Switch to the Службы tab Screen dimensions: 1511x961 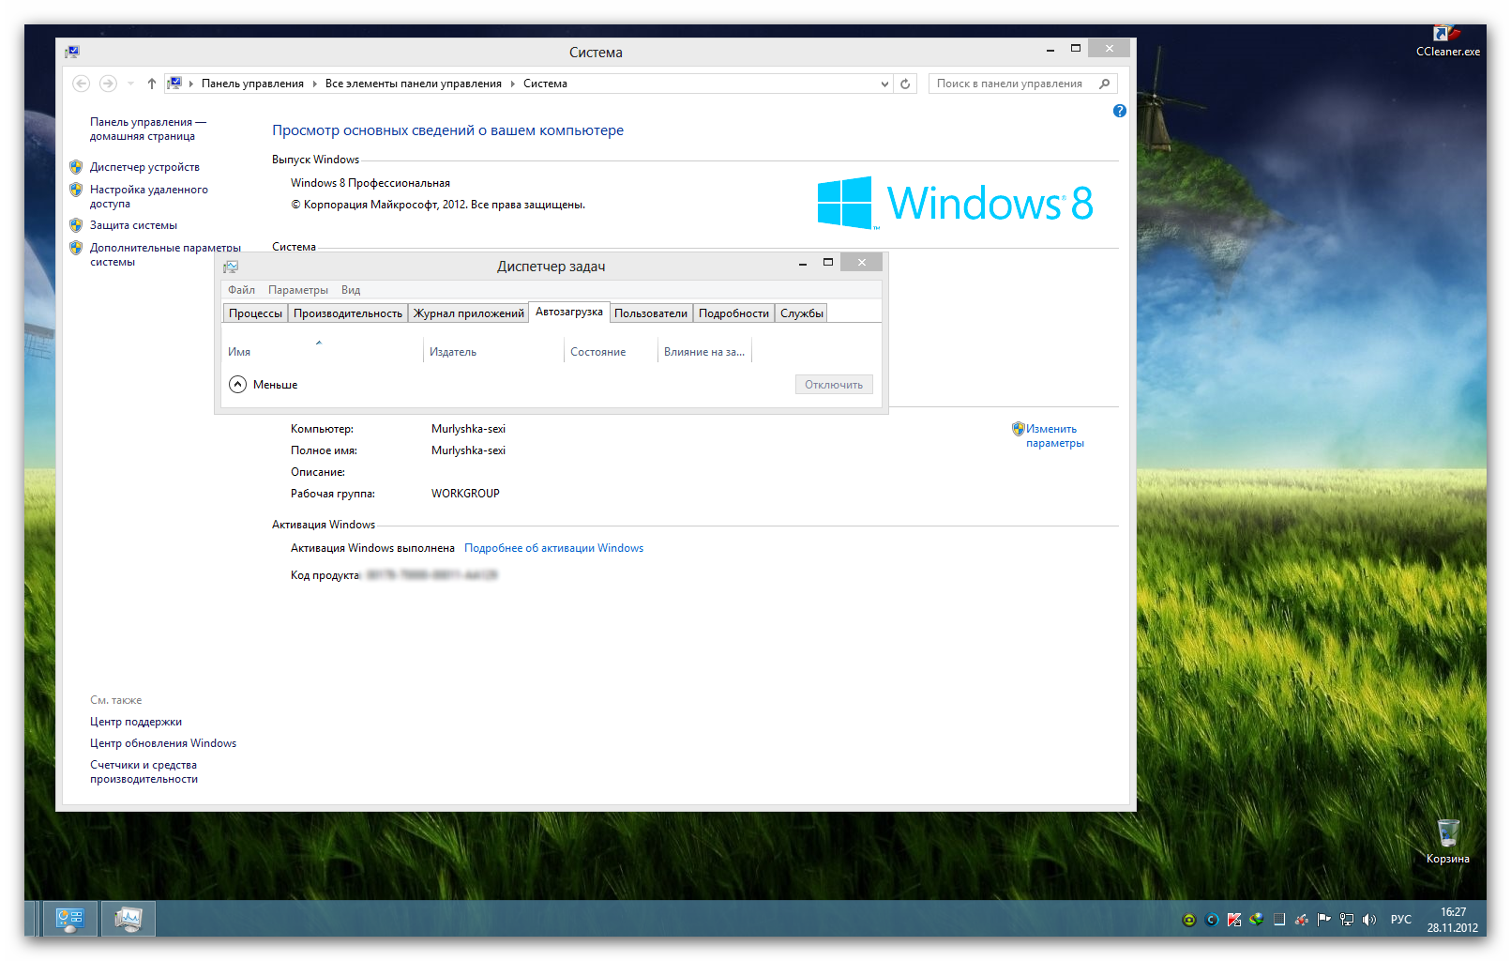[x=801, y=313]
